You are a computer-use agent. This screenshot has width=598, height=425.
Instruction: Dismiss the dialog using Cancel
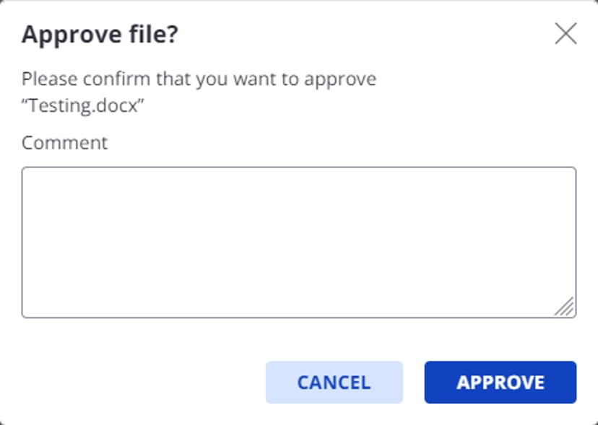click(x=334, y=382)
